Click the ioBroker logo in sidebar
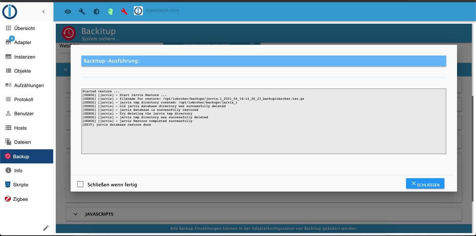476x236 pixels. (10, 11)
